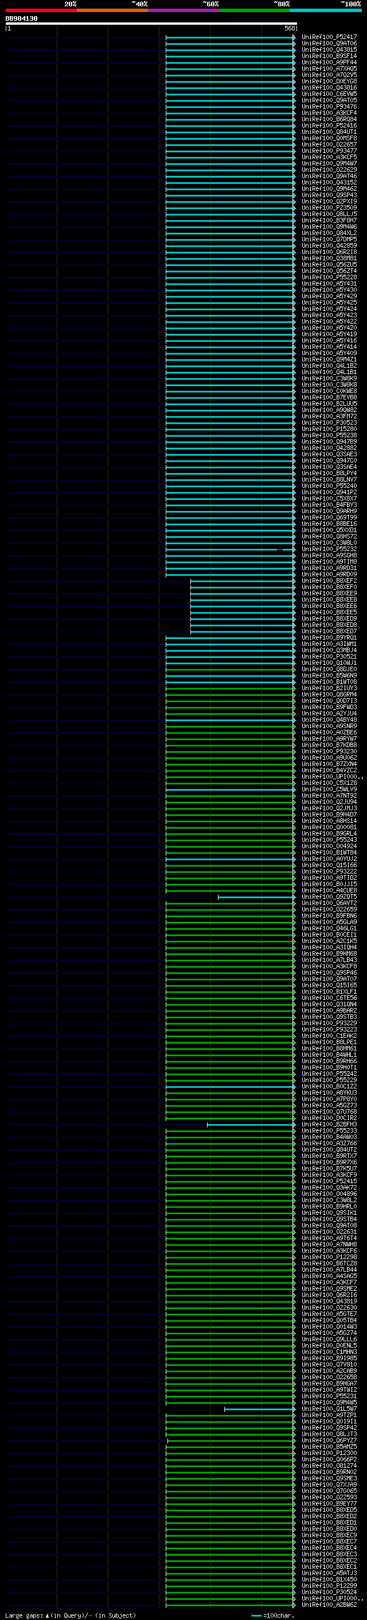Click the UniRef100_Q9ZQT5 hit label
367x1620 pixels.
[329, 897]
